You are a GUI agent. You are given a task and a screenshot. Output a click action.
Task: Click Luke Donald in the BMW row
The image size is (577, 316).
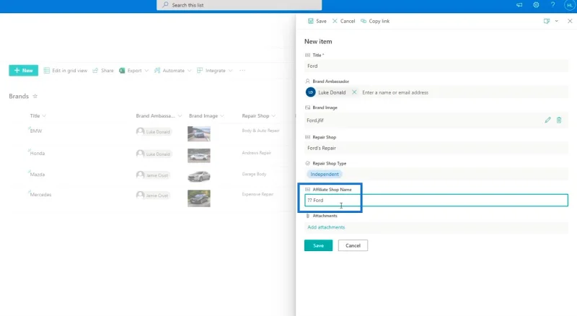pos(154,131)
